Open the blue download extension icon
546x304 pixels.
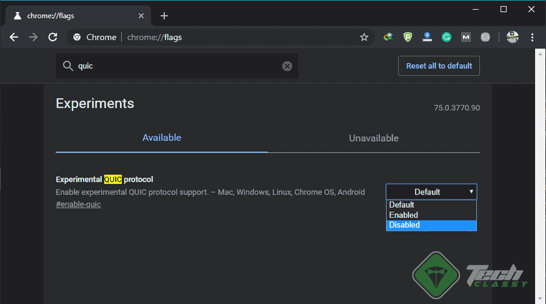[427, 37]
